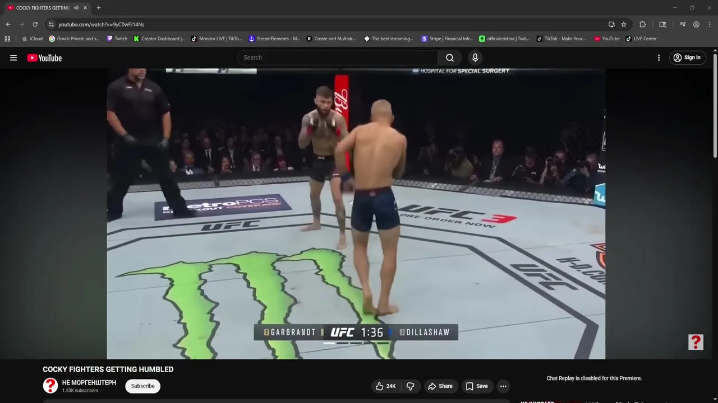Open TikTok - Make Your... bookmark

coord(561,39)
